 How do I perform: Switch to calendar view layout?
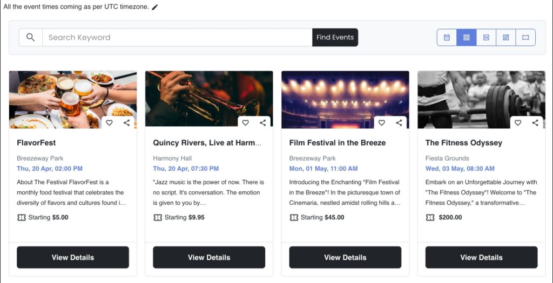pos(447,37)
